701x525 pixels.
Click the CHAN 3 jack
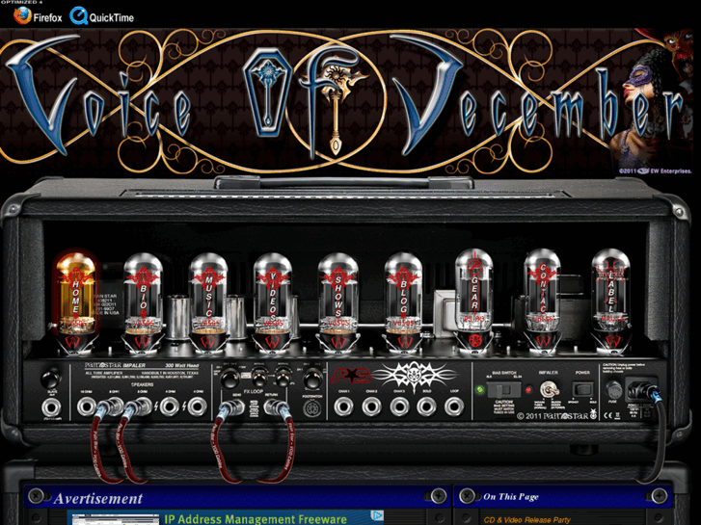point(399,407)
